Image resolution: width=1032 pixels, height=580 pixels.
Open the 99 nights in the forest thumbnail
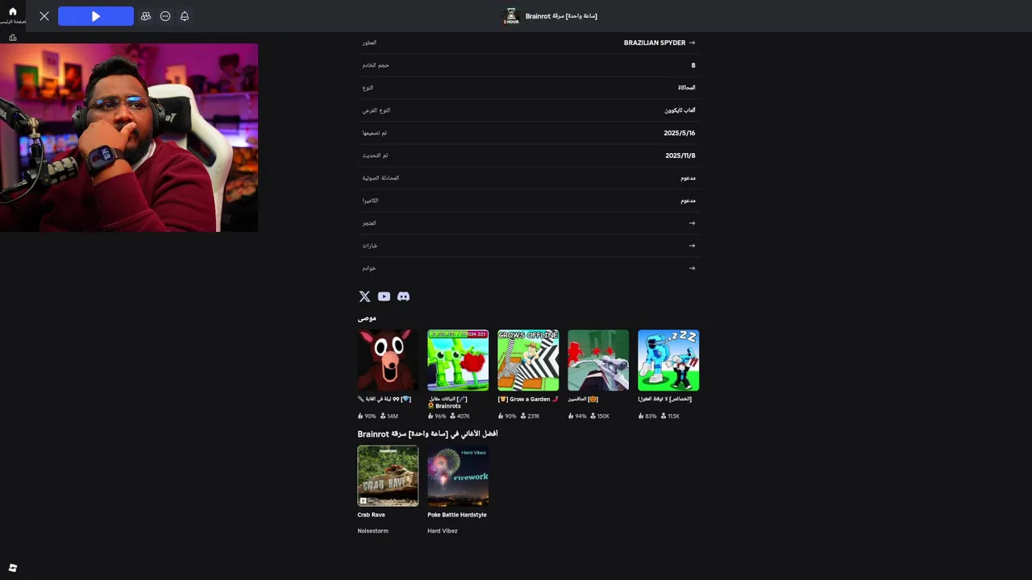[388, 360]
